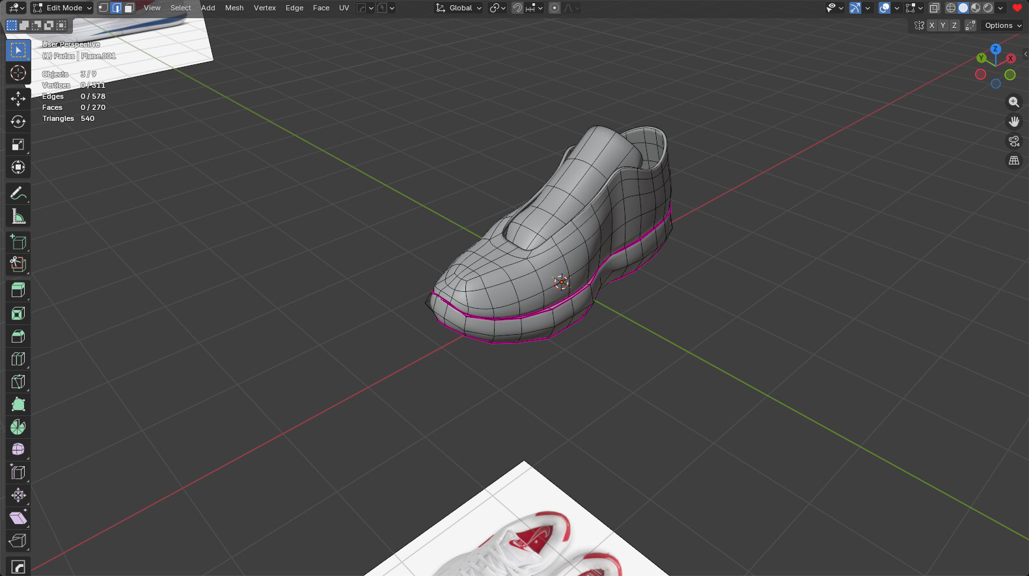Select the Measure tool
This screenshot has height=576, width=1029.
pyautogui.click(x=18, y=216)
